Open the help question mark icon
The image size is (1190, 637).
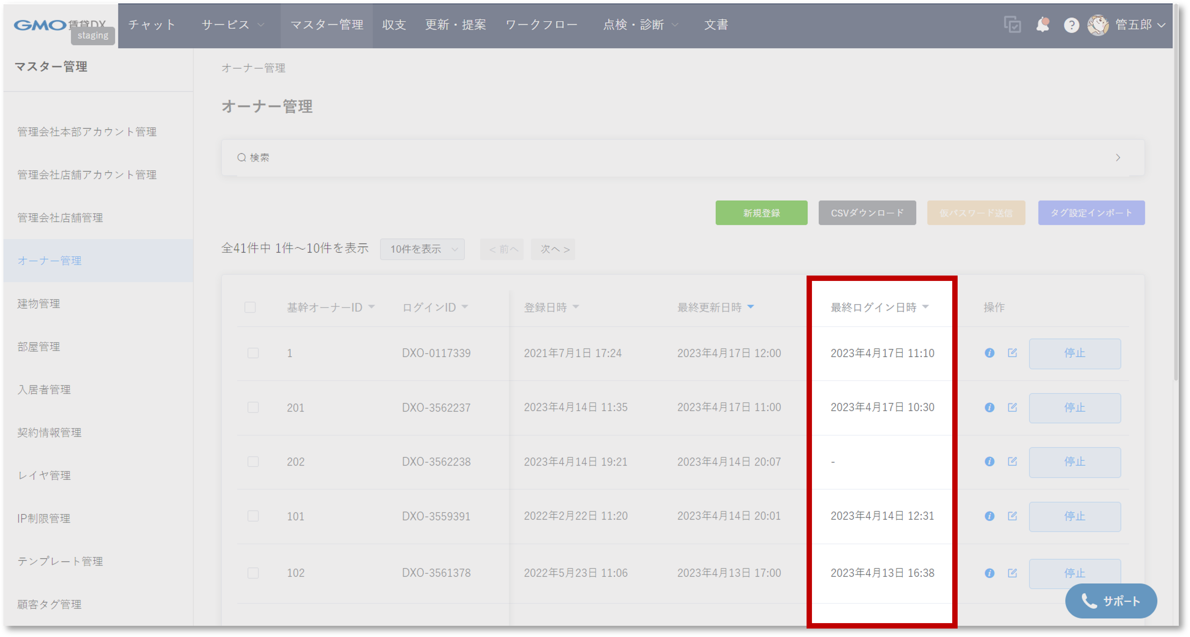(1071, 25)
